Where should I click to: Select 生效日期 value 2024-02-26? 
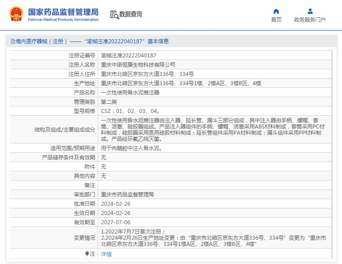116,213
